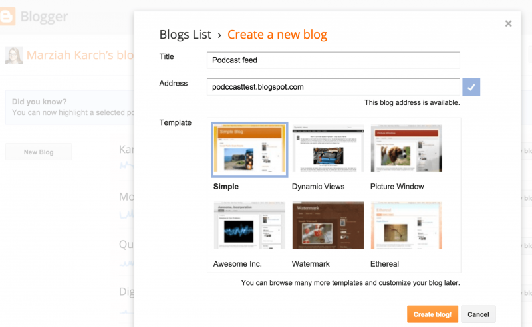This screenshot has width=532, height=327.
Task: Click the Watermark template name label
Action: [311, 264]
